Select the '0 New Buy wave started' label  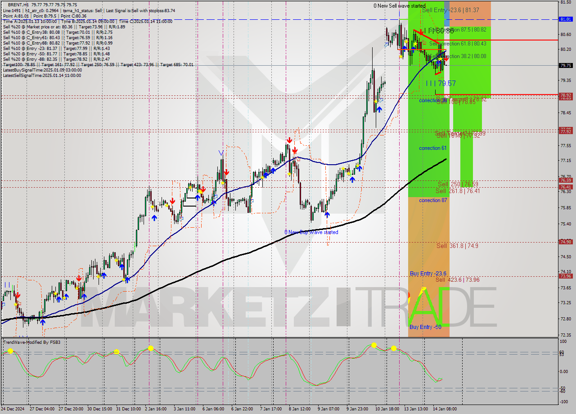(311, 232)
